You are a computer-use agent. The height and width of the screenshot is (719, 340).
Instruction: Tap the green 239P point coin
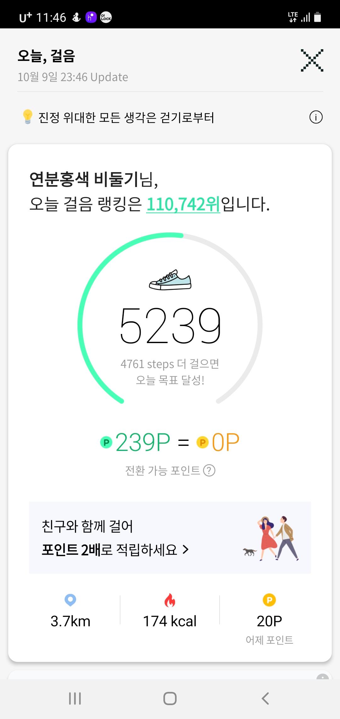106,442
